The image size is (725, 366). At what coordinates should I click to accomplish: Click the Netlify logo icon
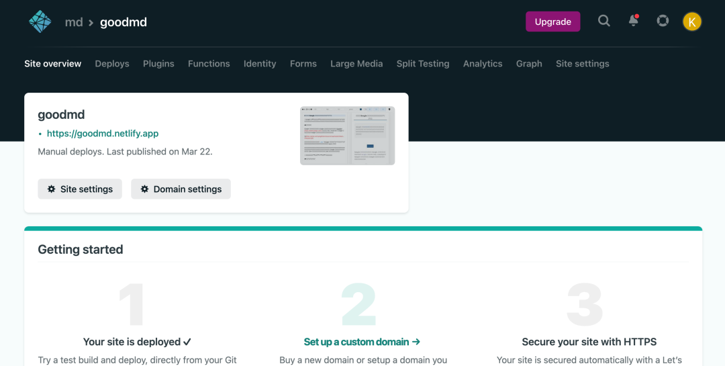(40, 21)
